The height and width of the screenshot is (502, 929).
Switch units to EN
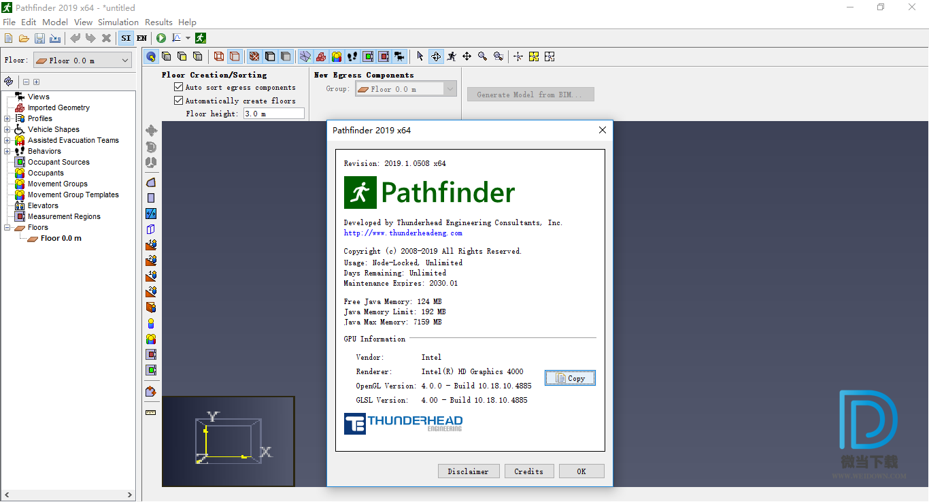[141, 38]
